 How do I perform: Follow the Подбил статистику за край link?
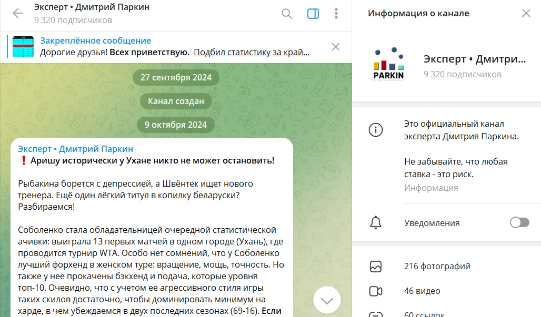coord(252,53)
